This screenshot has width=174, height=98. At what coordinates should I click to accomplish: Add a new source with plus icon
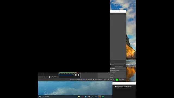tap(45, 77)
